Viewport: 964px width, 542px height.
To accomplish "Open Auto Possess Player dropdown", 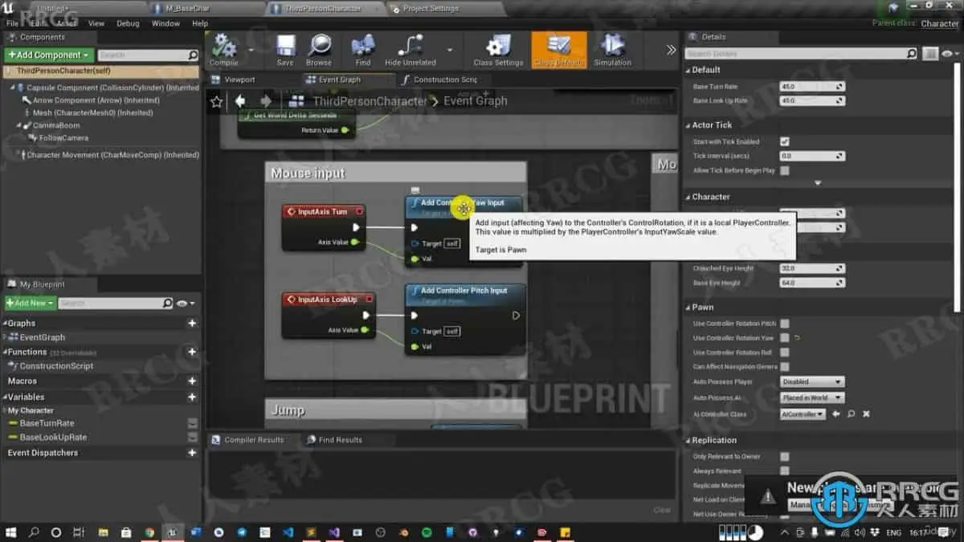I will (812, 381).
